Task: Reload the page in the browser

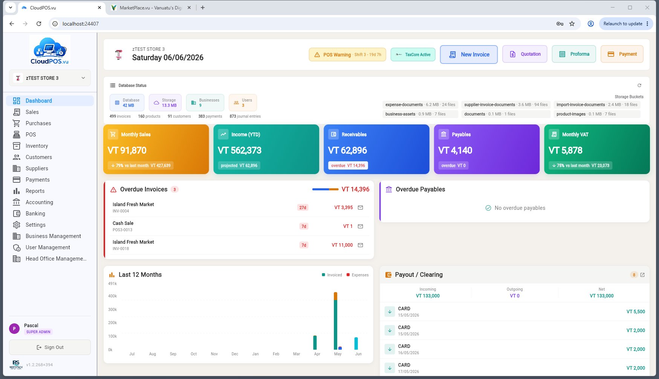Action: 39,24
